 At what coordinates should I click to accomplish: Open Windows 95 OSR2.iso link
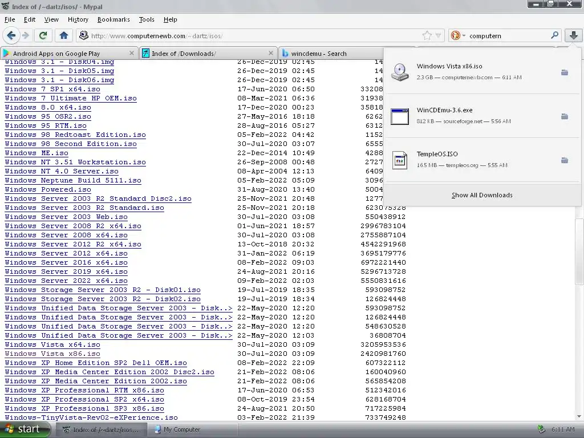pos(48,116)
